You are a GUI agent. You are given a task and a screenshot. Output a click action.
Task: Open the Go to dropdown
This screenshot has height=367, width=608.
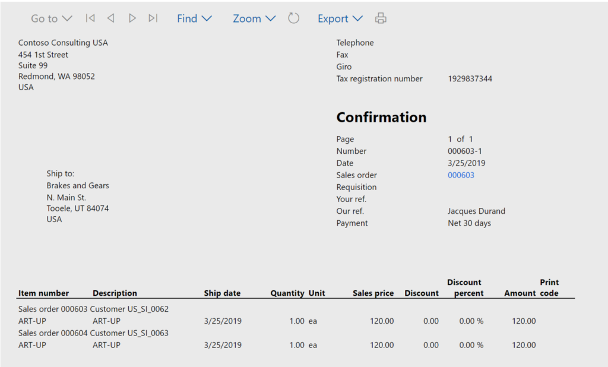(51, 18)
